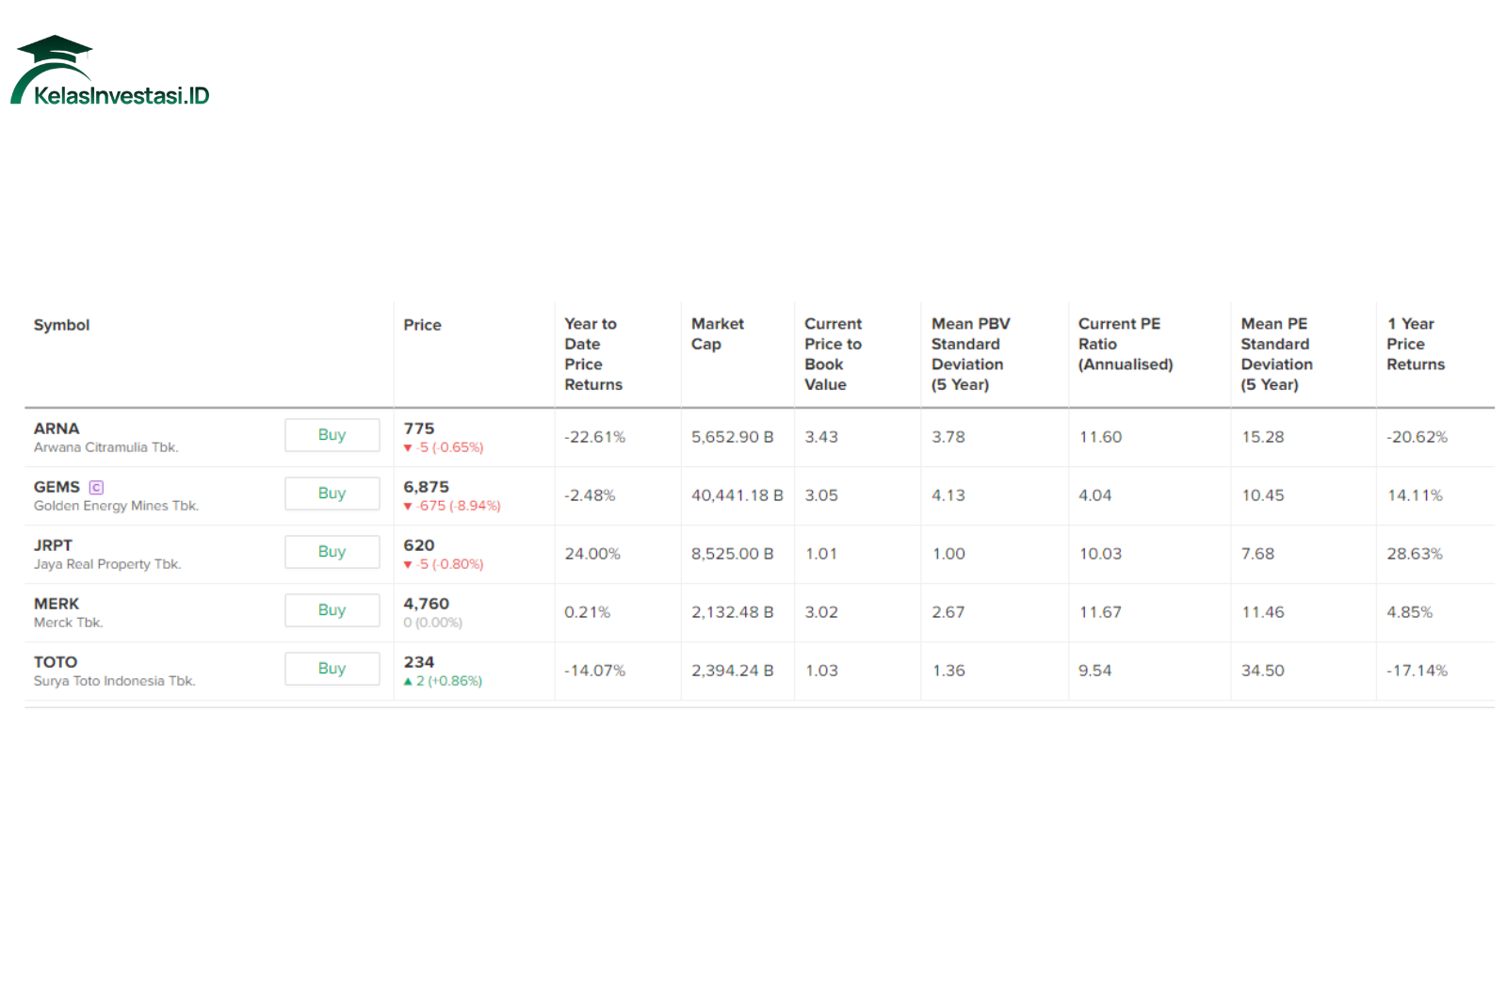Click TOTO mean PBV value 1.36

point(948,671)
